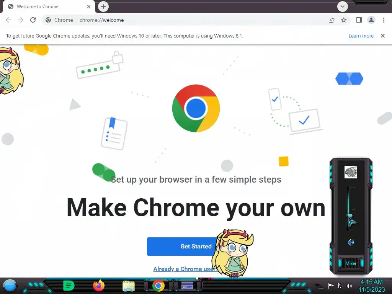Click the browser back arrow
Image resolution: width=392 pixels, height=294 pixels.
(8, 20)
